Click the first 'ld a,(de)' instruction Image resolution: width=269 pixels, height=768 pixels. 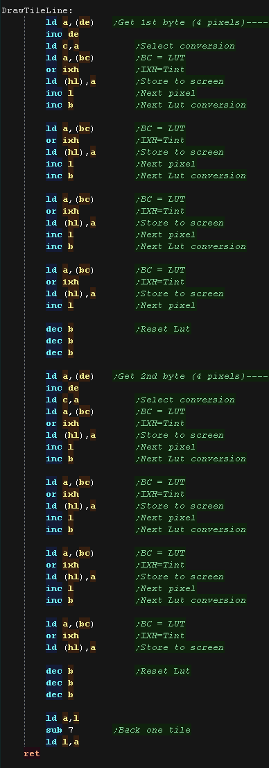coord(71,22)
